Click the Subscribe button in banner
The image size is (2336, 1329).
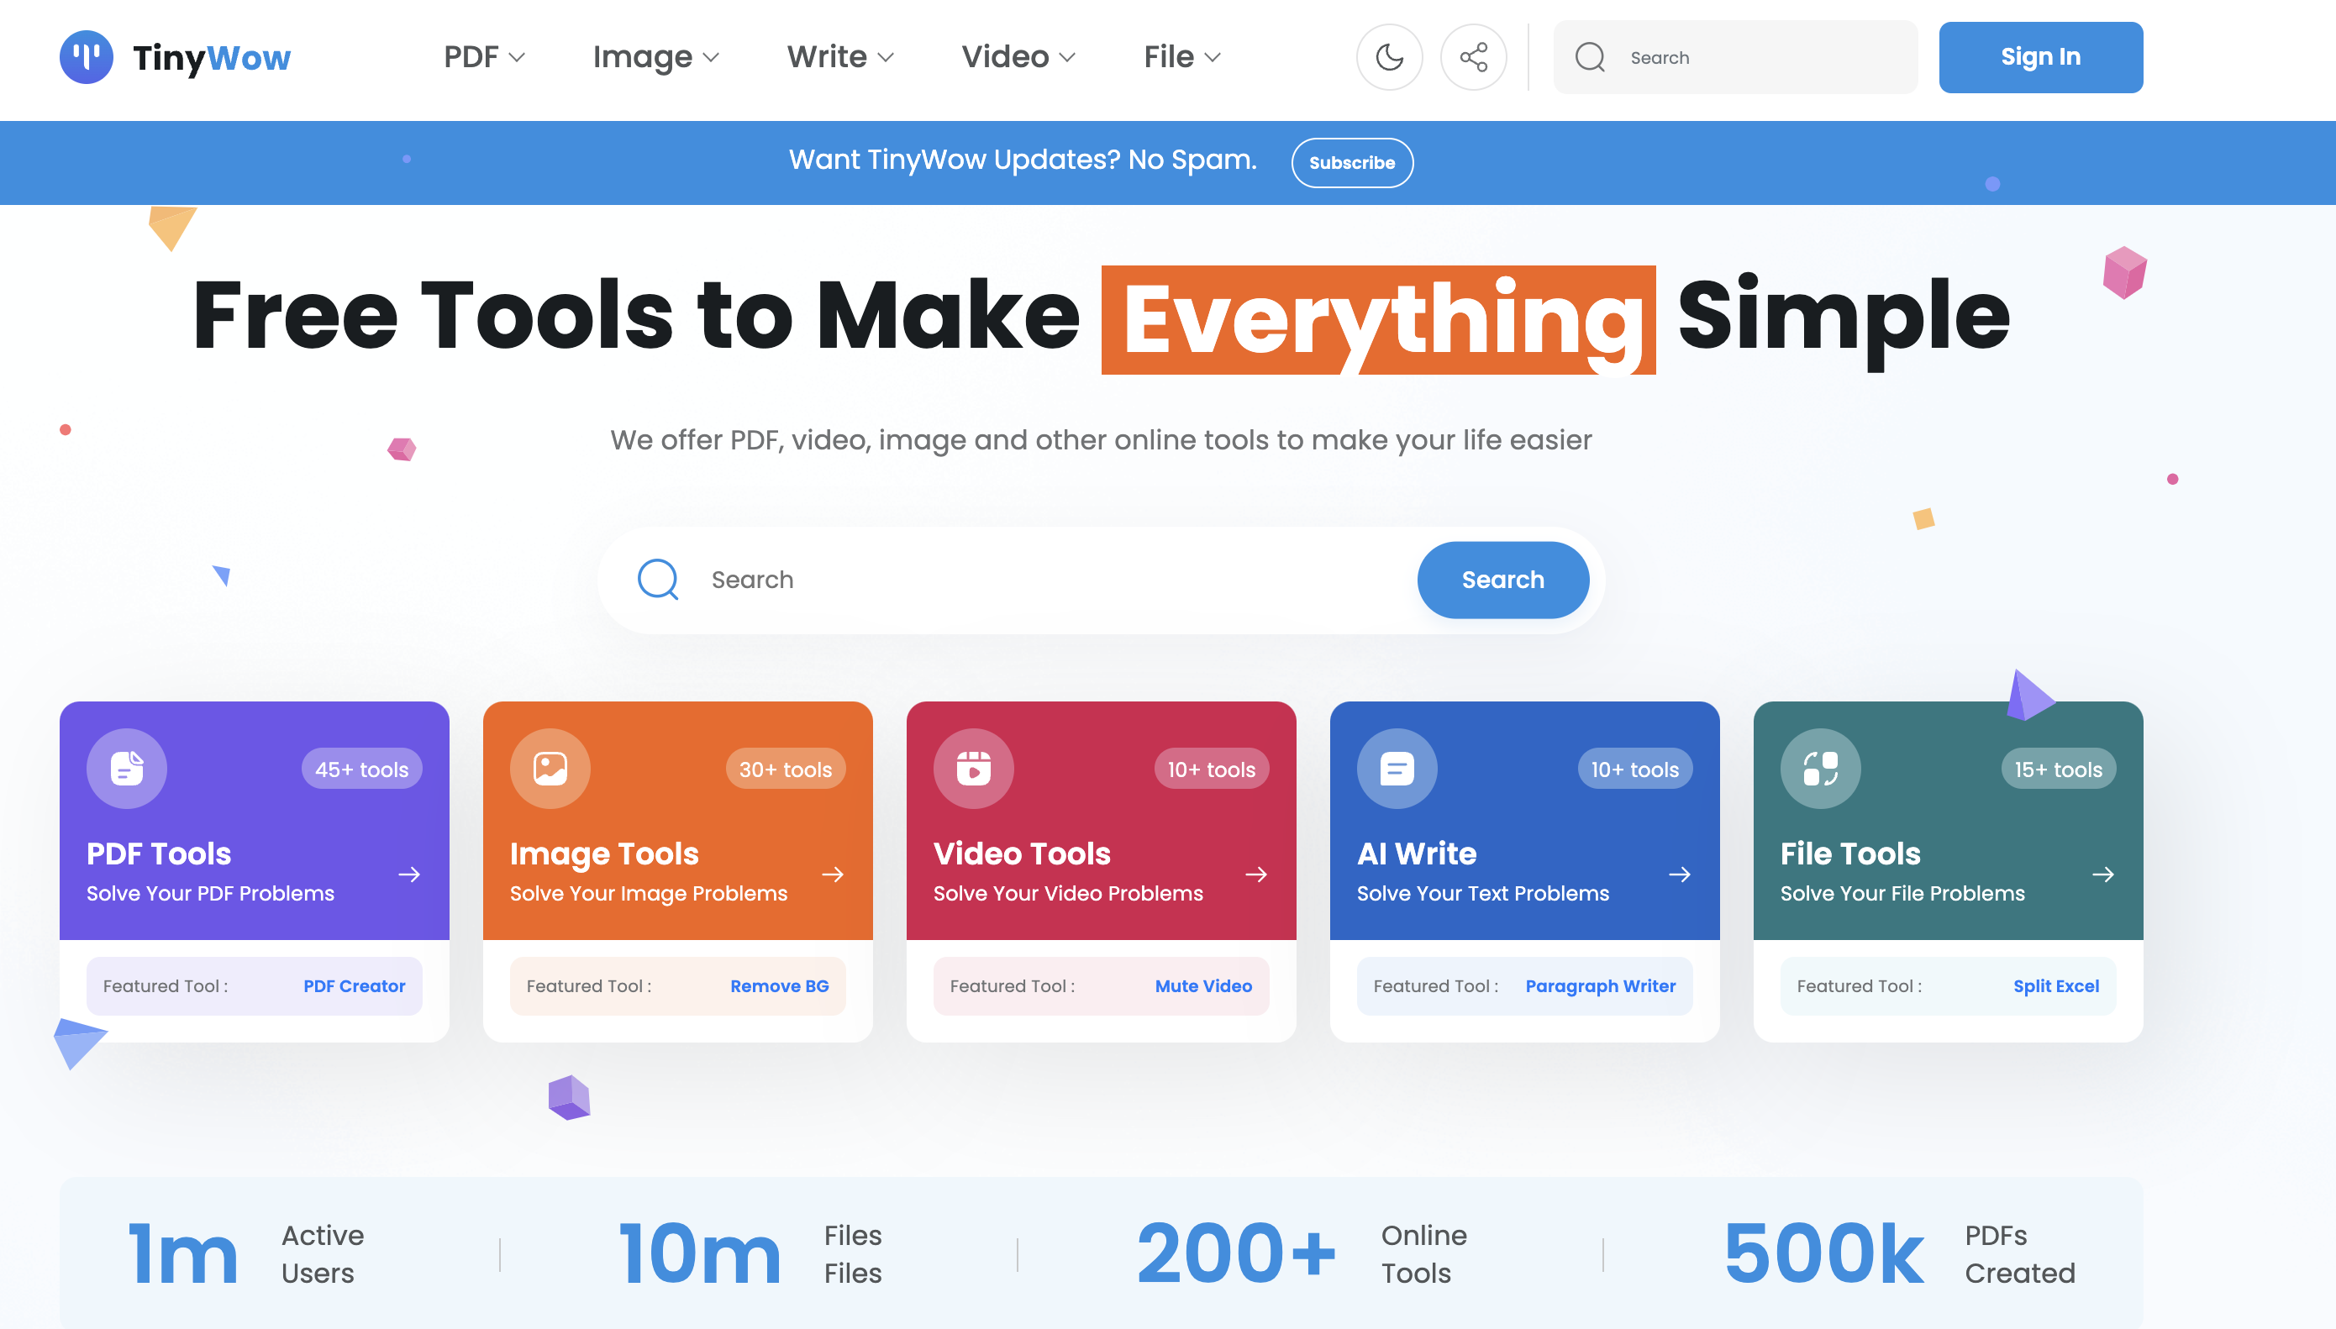tap(1351, 162)
